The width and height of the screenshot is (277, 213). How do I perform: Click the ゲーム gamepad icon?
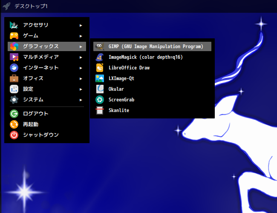tap(14, 36)
